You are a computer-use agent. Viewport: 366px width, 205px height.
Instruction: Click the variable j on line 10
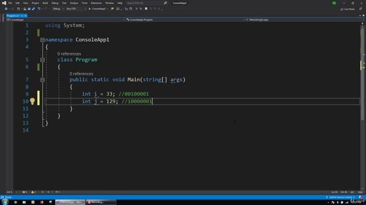tap(96, 101)
